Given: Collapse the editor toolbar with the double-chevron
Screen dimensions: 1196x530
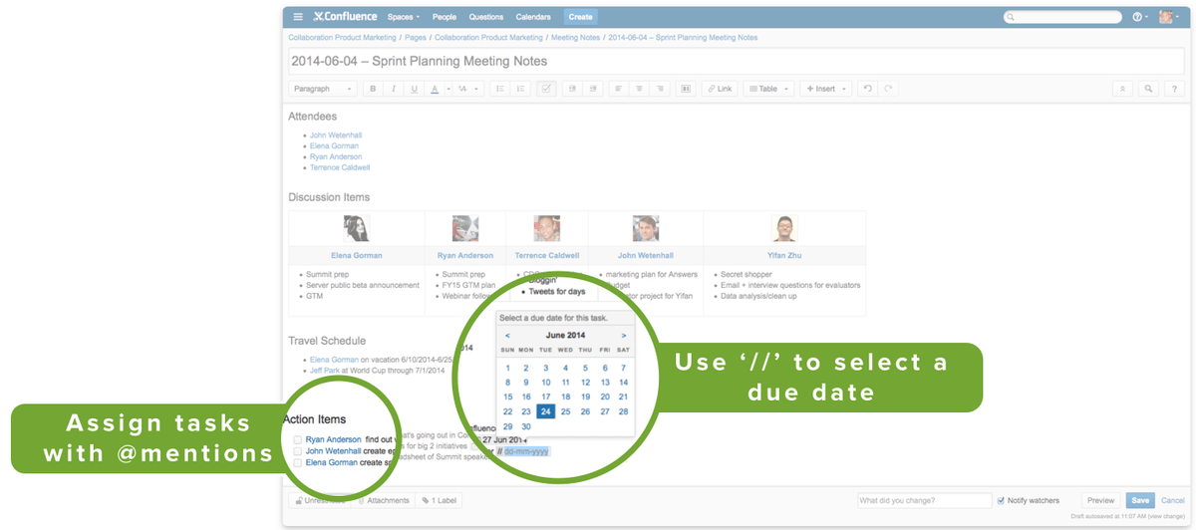Looking at the screenshot, I should [1123, 89].
